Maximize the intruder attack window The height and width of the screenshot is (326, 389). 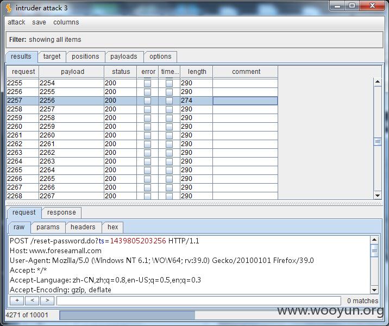tap(352, 6)
